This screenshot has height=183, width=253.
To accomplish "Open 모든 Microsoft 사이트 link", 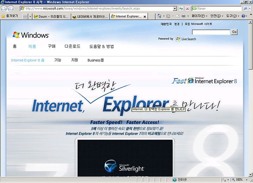I will click(198, 24).
